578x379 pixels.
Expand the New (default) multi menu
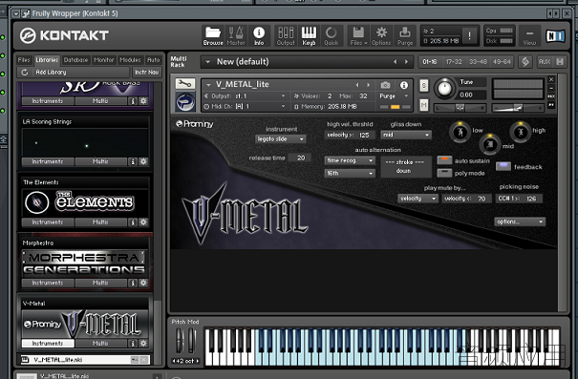point(208,62)
